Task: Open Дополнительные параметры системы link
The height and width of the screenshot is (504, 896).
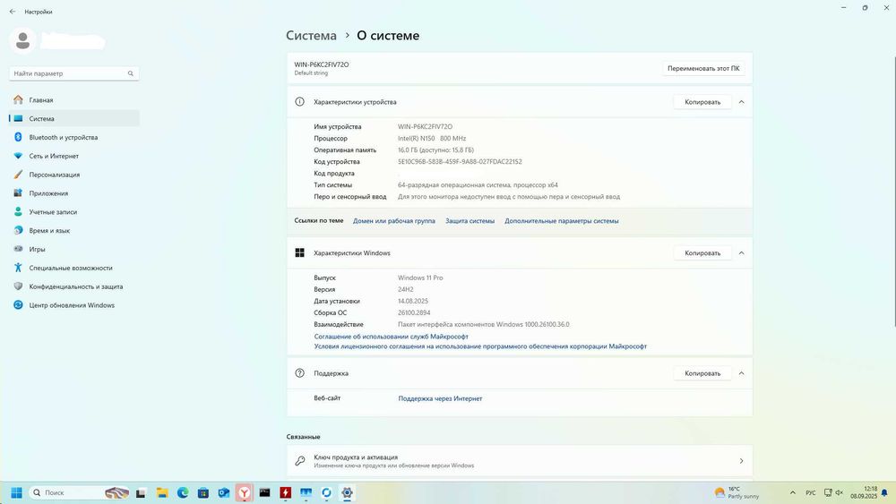Action: tap(561, 221)
